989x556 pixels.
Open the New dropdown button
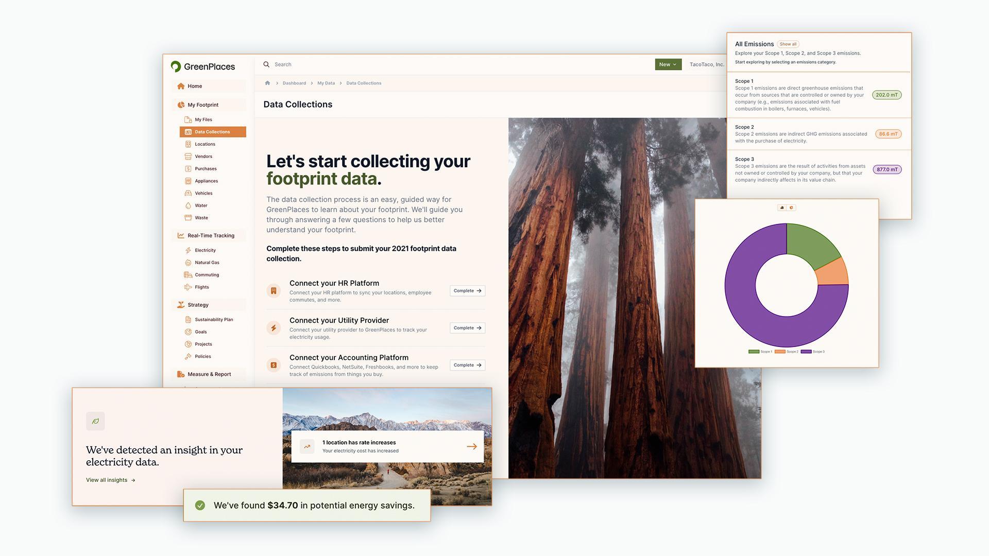tap(668, 64)
